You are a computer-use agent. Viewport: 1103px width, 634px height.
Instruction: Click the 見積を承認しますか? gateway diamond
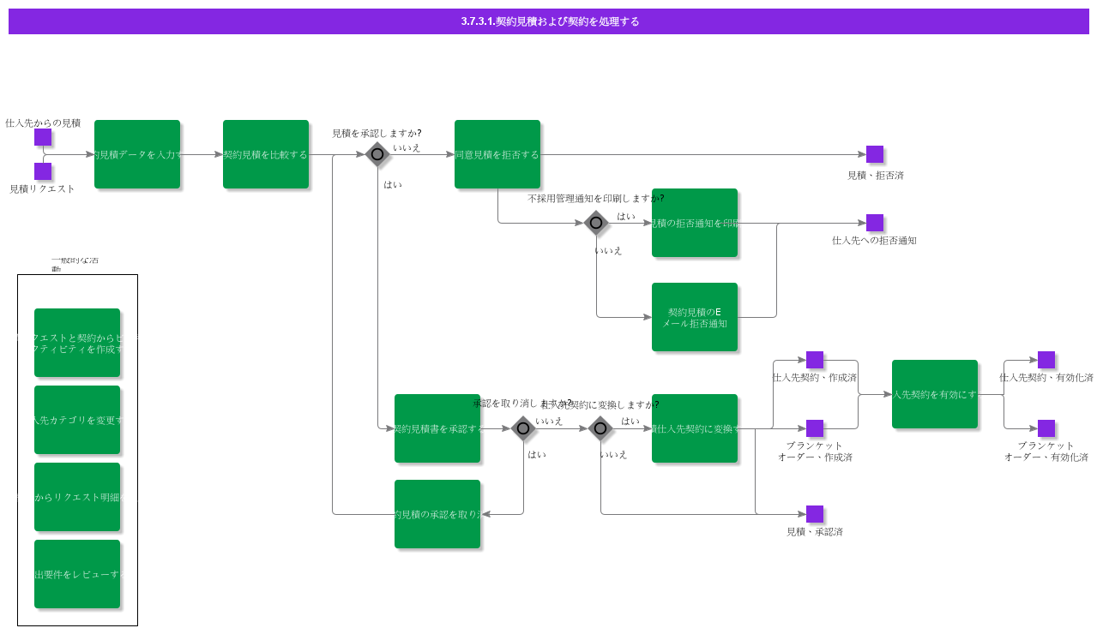tap(377, 154)
